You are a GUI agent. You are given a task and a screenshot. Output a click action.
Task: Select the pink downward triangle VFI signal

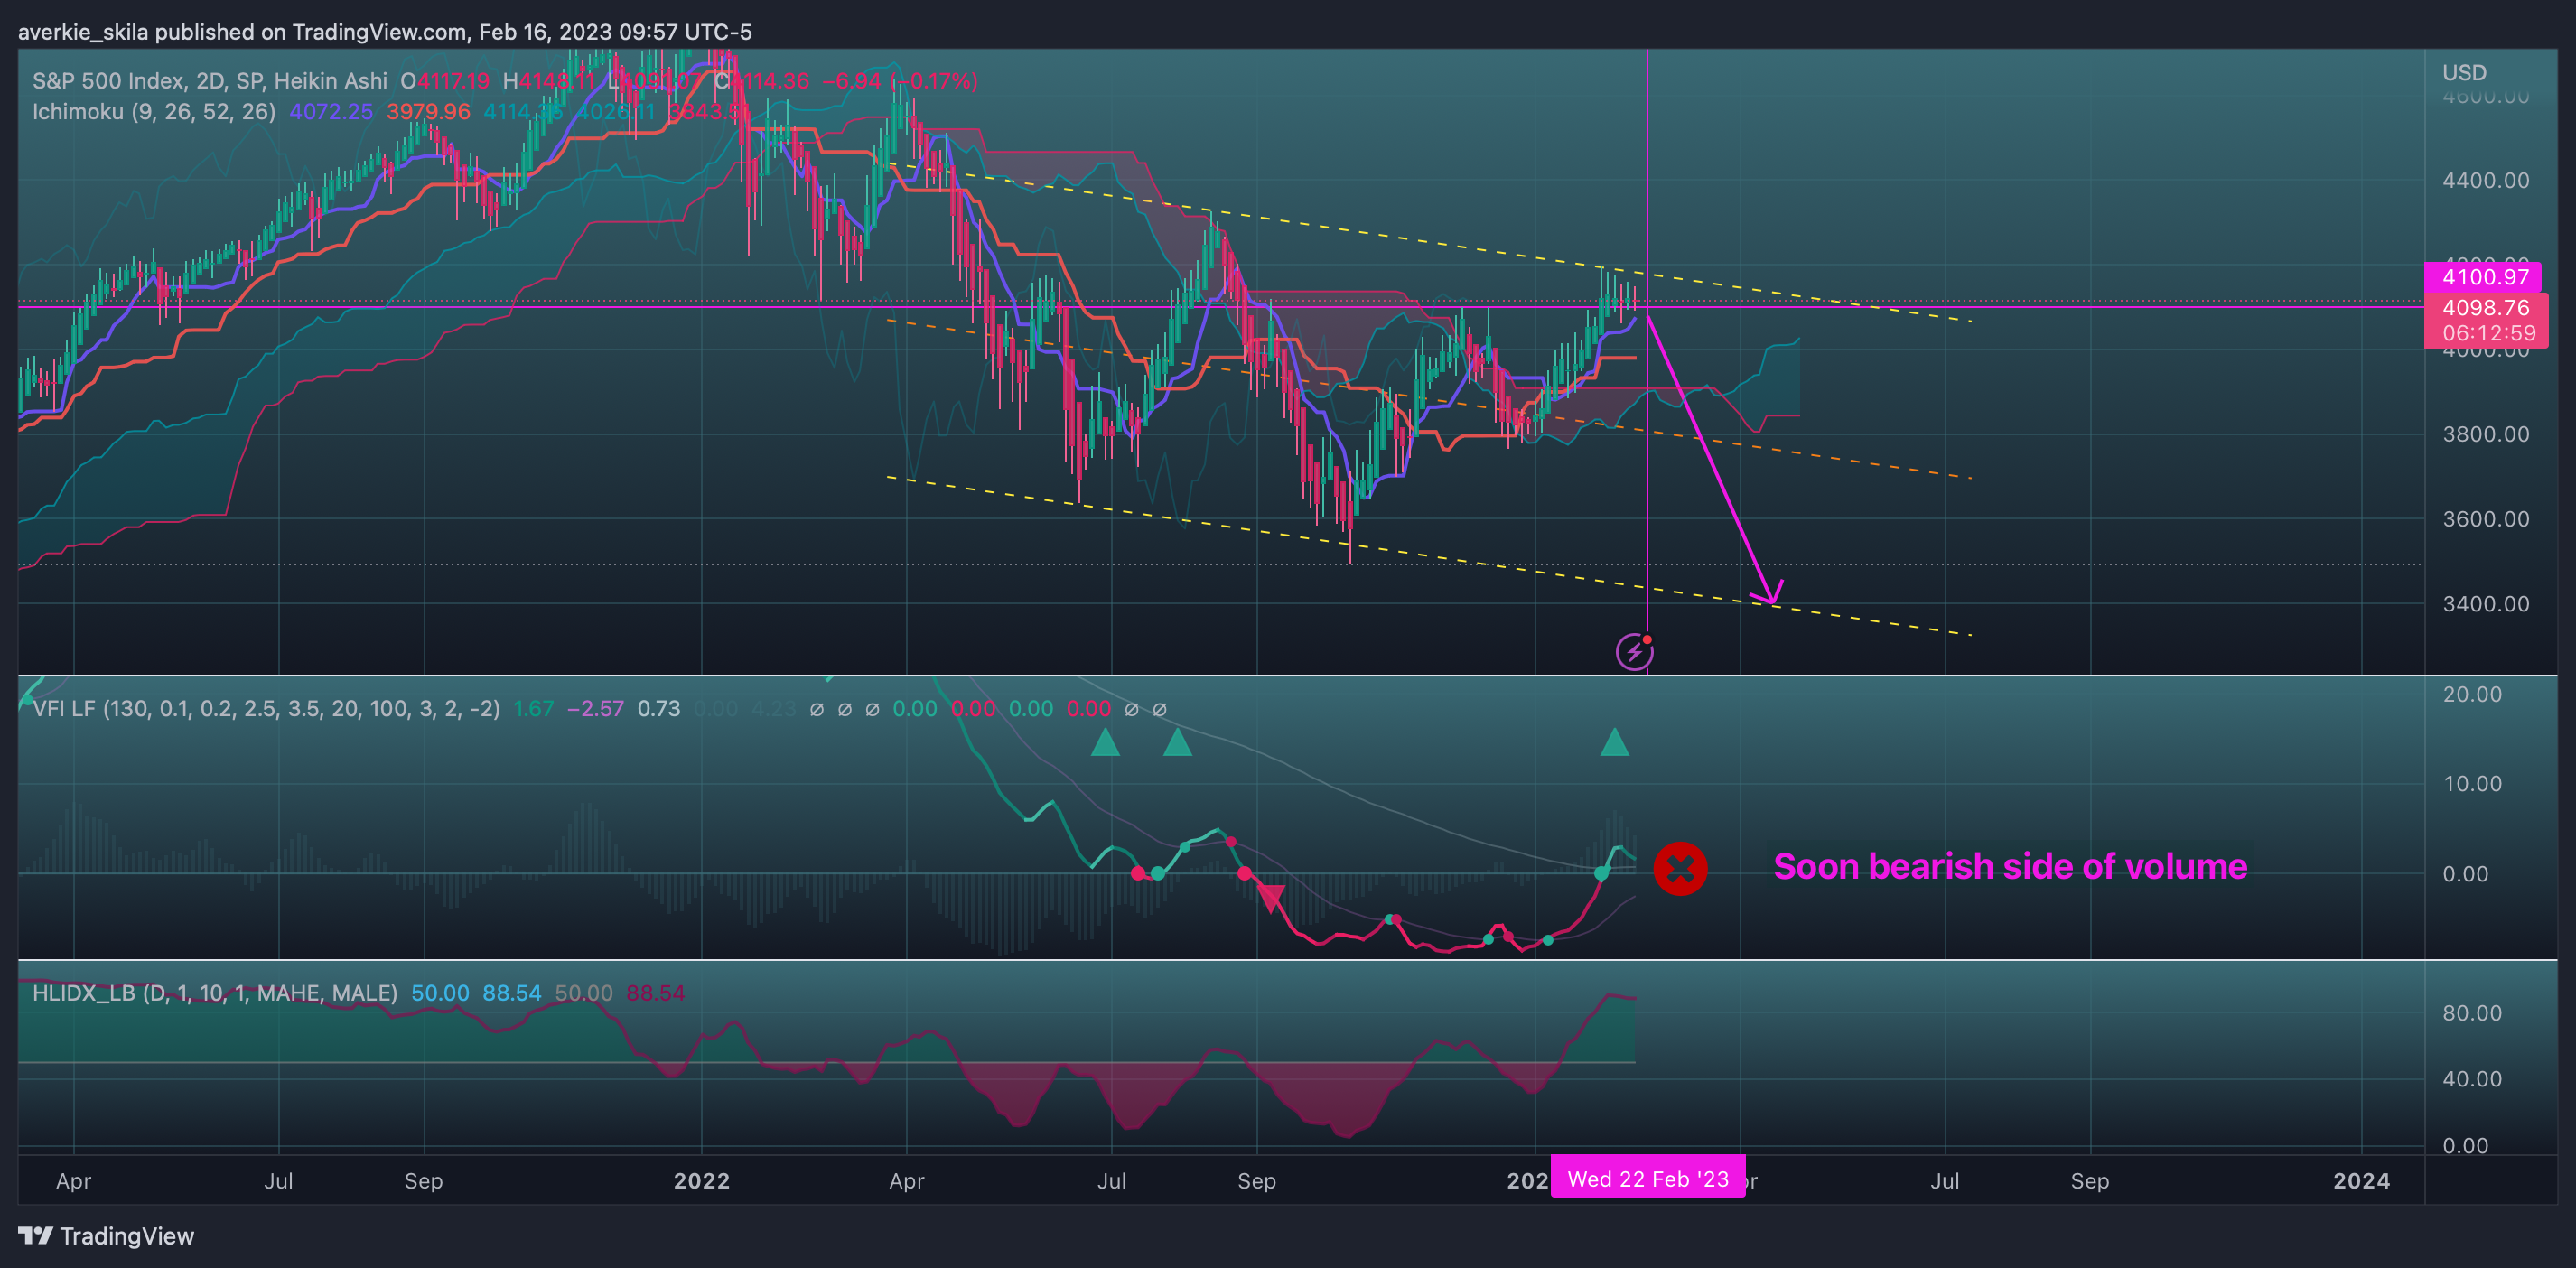coord(1271,898)
